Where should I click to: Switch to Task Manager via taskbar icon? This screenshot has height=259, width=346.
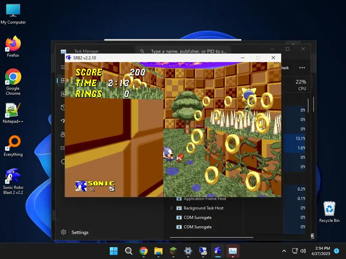[x=233, y=251]
